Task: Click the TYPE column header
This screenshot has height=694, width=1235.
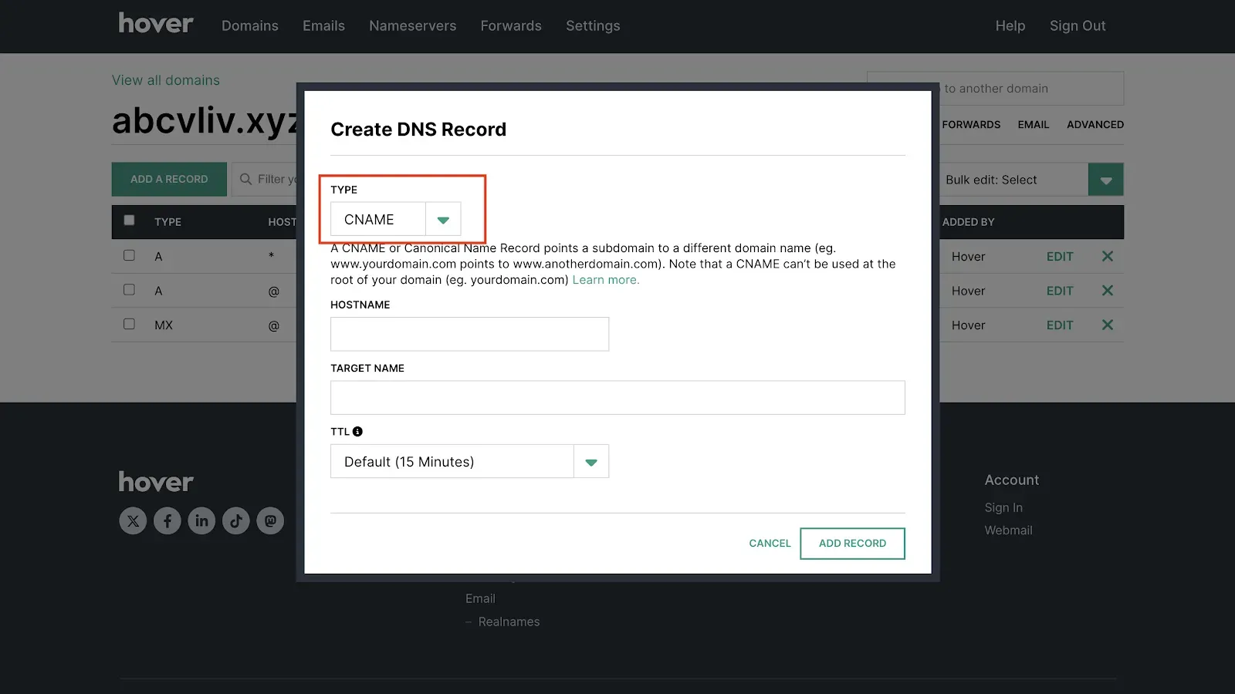Action: (167, 222)
